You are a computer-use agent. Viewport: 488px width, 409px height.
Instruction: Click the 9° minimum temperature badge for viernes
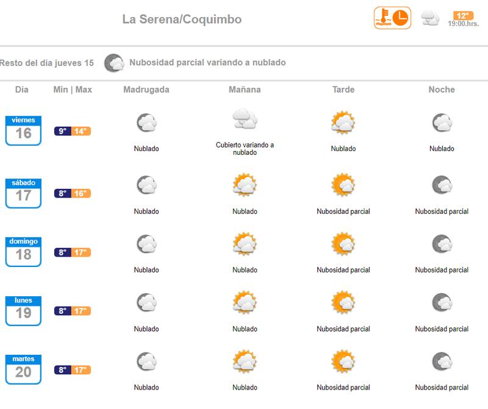click(x=62, y=131)
